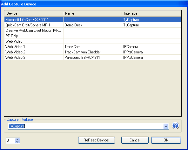The image size is (188, 150).
Task: Select Web Video-2 TrackCam von Cheddar row
Action: point(93,52)
